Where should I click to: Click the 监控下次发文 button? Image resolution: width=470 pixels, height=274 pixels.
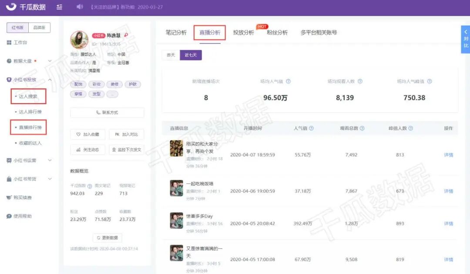coord(127,149)
